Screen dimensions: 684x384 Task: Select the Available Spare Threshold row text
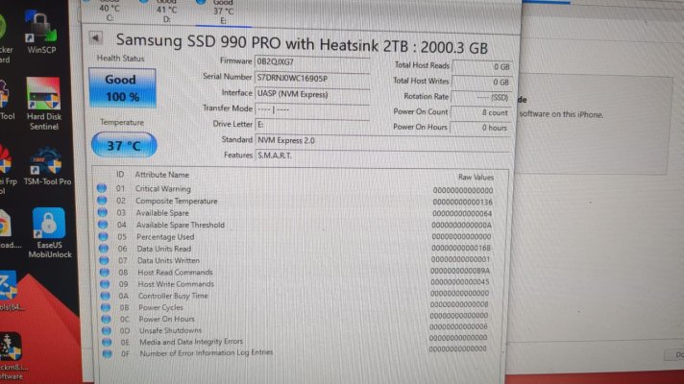click(x=181, y=225)
